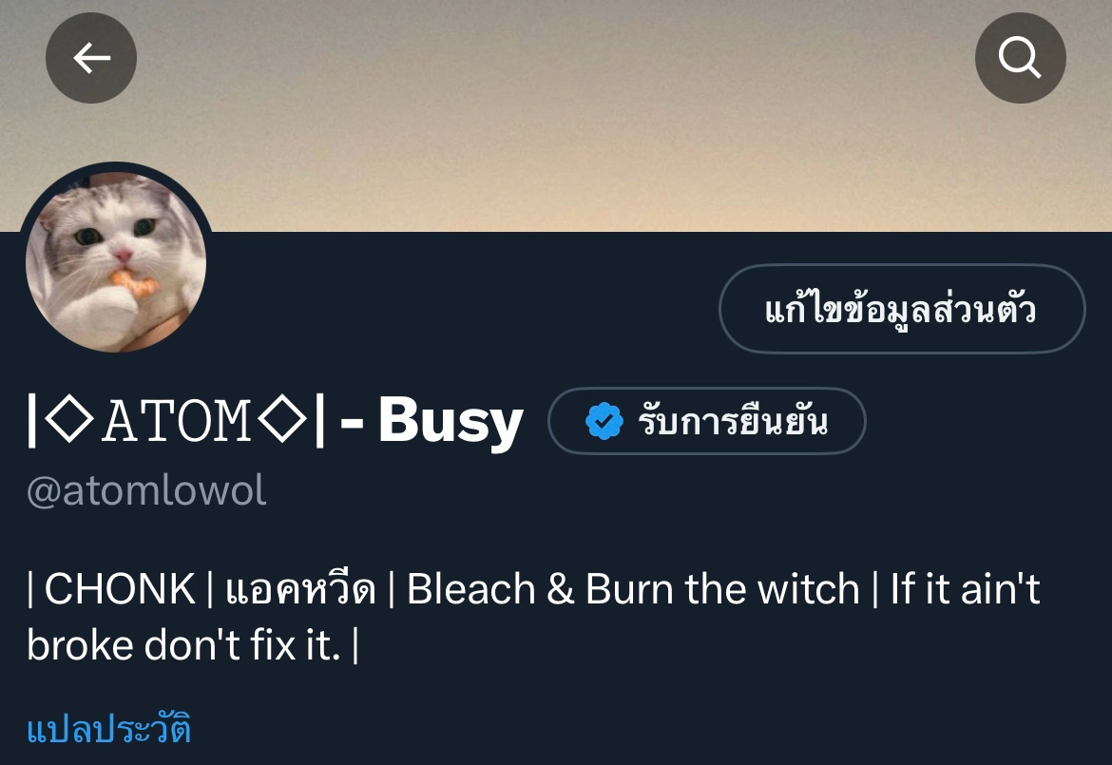
Task: Tap 'Bleach & Burn the witch' bio text
Action: point(633,589)
